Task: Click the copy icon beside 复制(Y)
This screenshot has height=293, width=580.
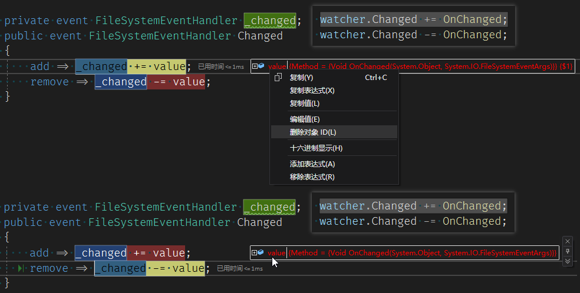Action: pos(279,78)
